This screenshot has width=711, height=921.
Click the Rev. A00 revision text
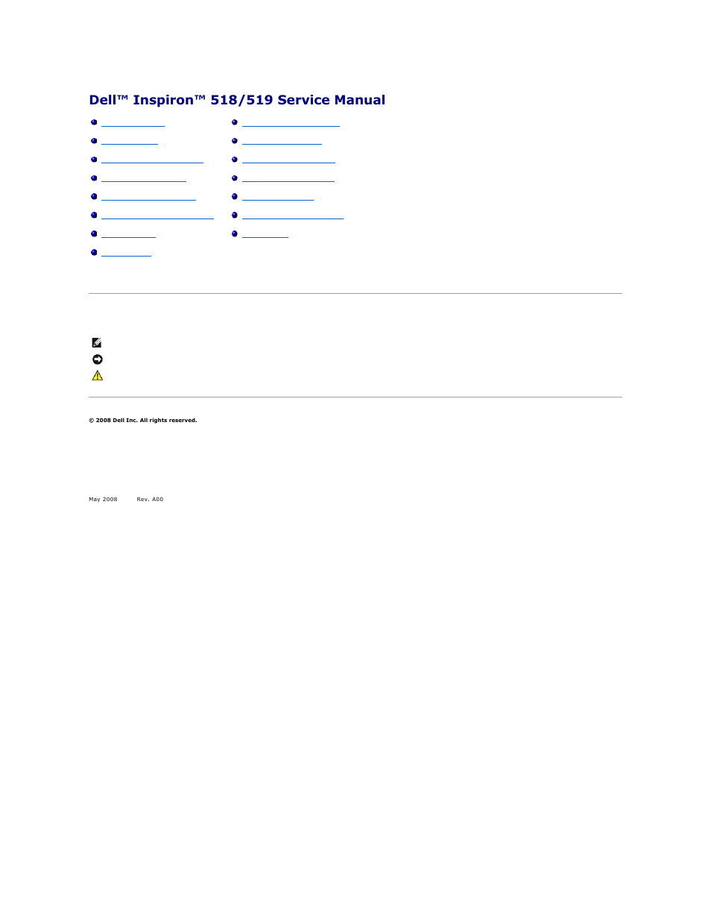[150, 500]
